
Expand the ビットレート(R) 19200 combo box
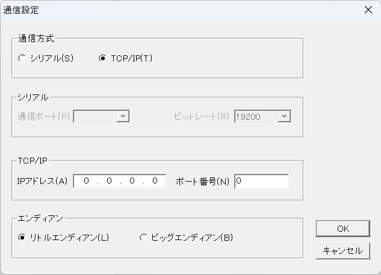click(x=284, y=117)
